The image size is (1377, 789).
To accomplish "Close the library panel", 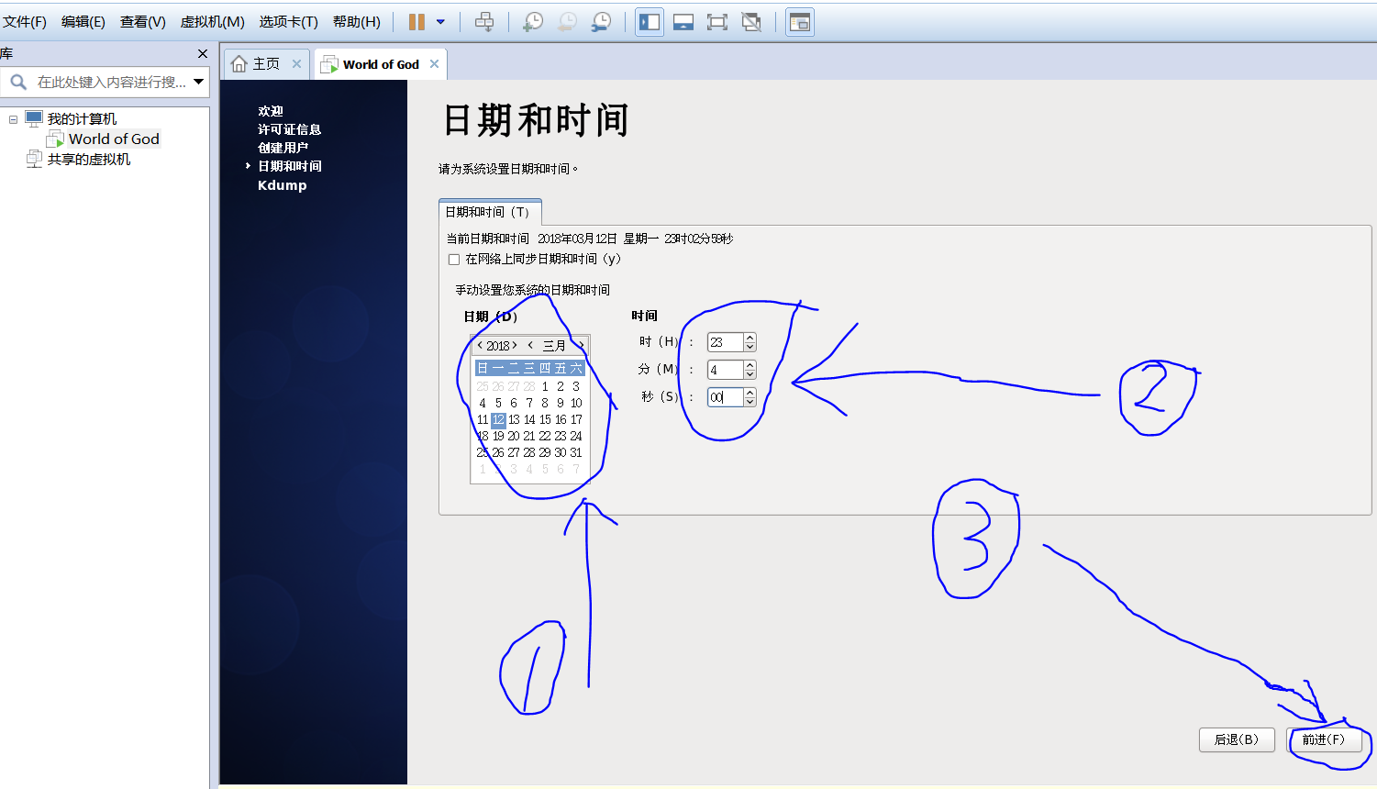I will click(203, 54).
